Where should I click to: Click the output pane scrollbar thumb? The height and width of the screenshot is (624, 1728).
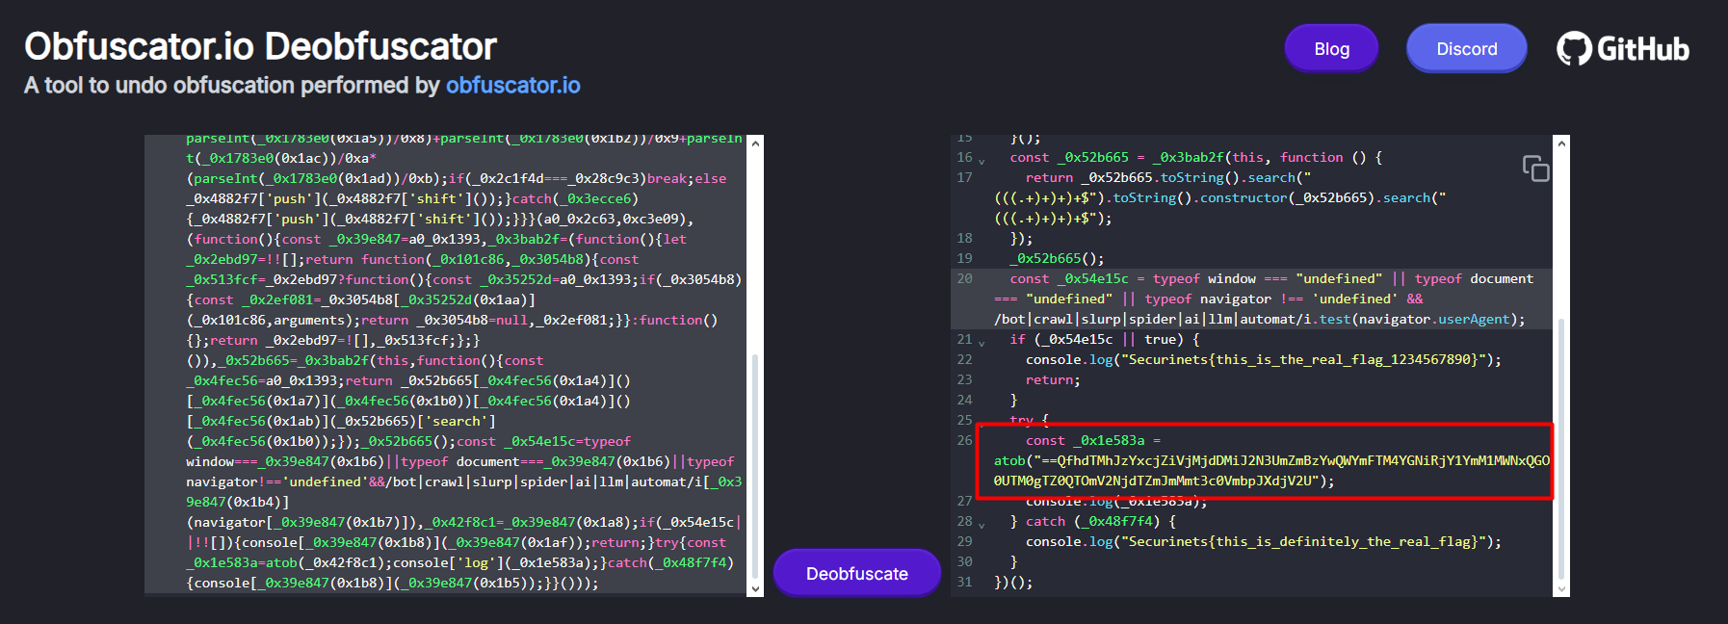pyautogui.click(x=1561, y=448)
